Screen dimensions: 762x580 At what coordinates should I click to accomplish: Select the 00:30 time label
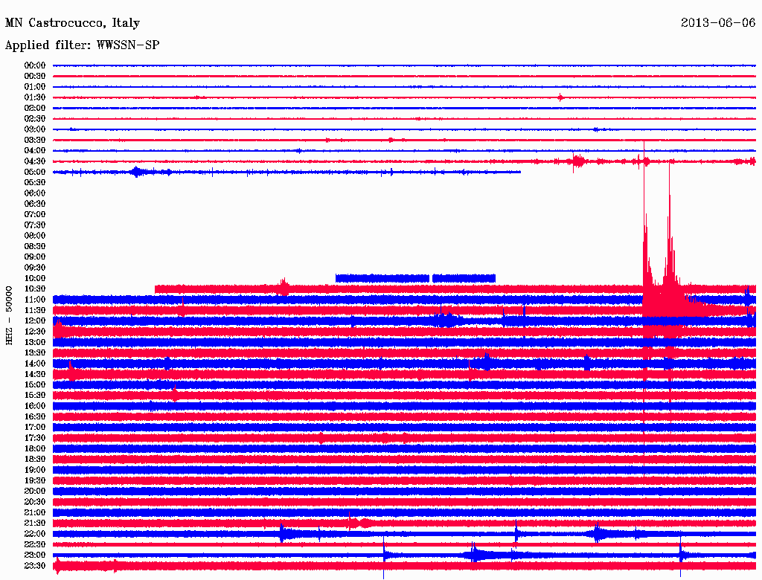pyautogui.click(x=35, y=76)
